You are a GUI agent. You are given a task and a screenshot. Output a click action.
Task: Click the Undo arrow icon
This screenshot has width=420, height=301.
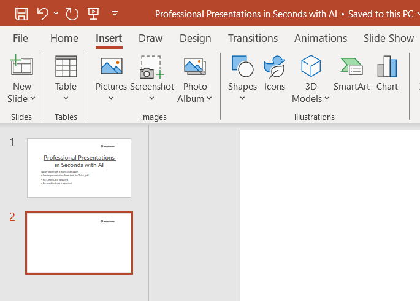click(x=42, y=13)
